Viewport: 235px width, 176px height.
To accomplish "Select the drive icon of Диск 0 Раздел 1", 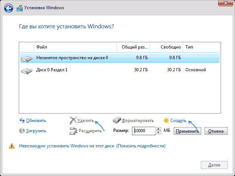I will click(x=27, y=71).
